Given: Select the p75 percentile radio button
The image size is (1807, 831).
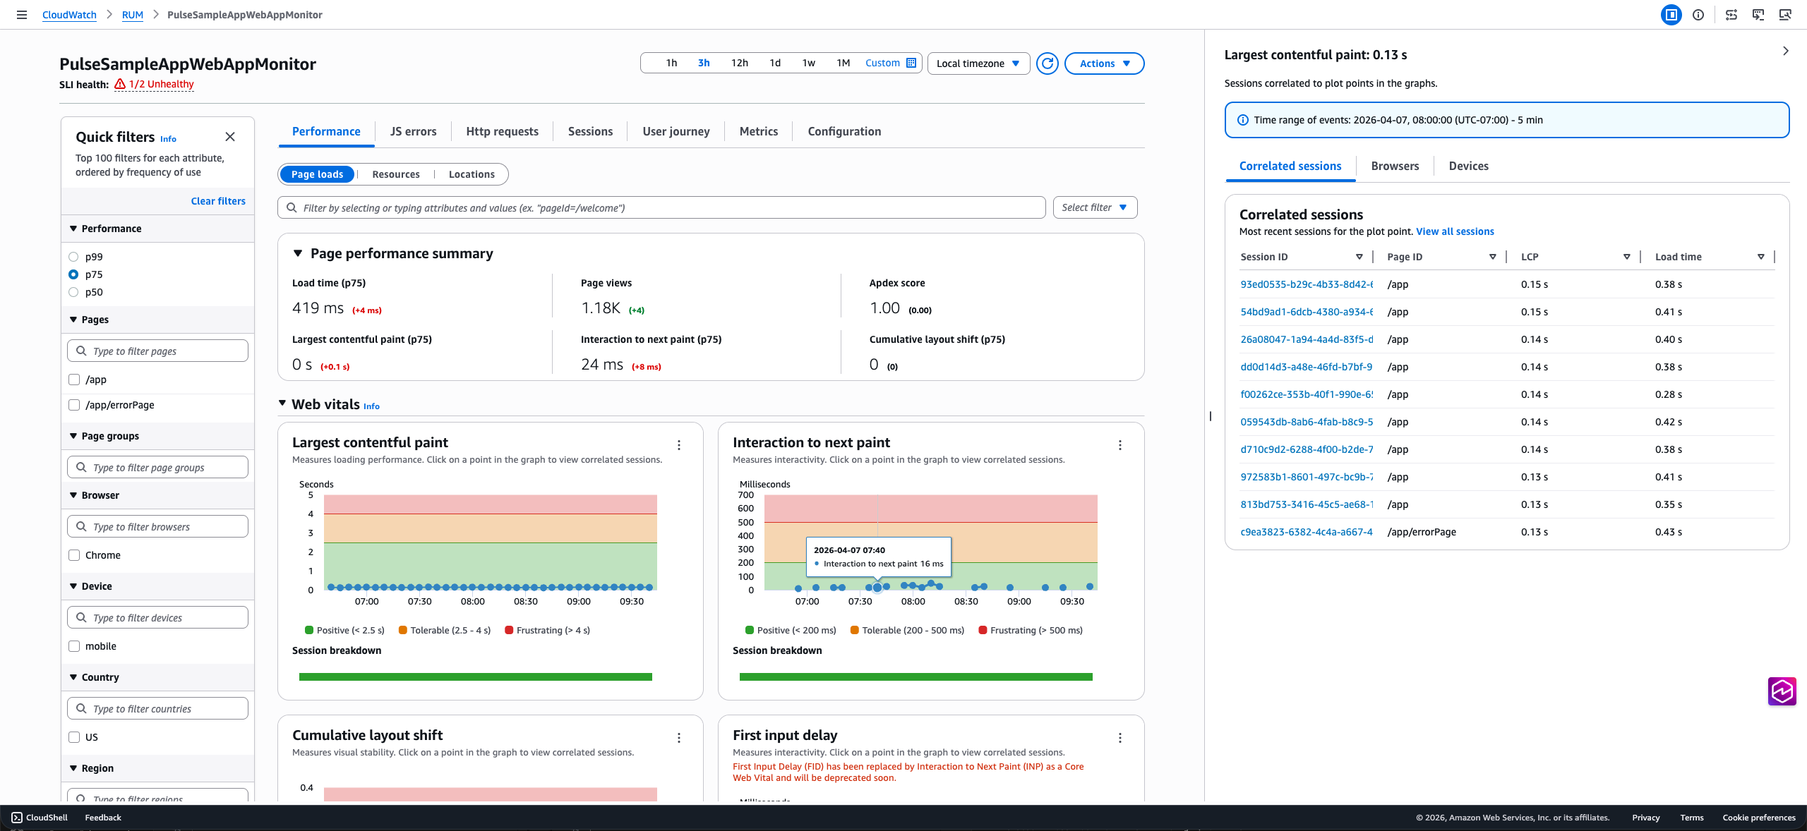Looking at the screenshot, I should click(73, 274).
